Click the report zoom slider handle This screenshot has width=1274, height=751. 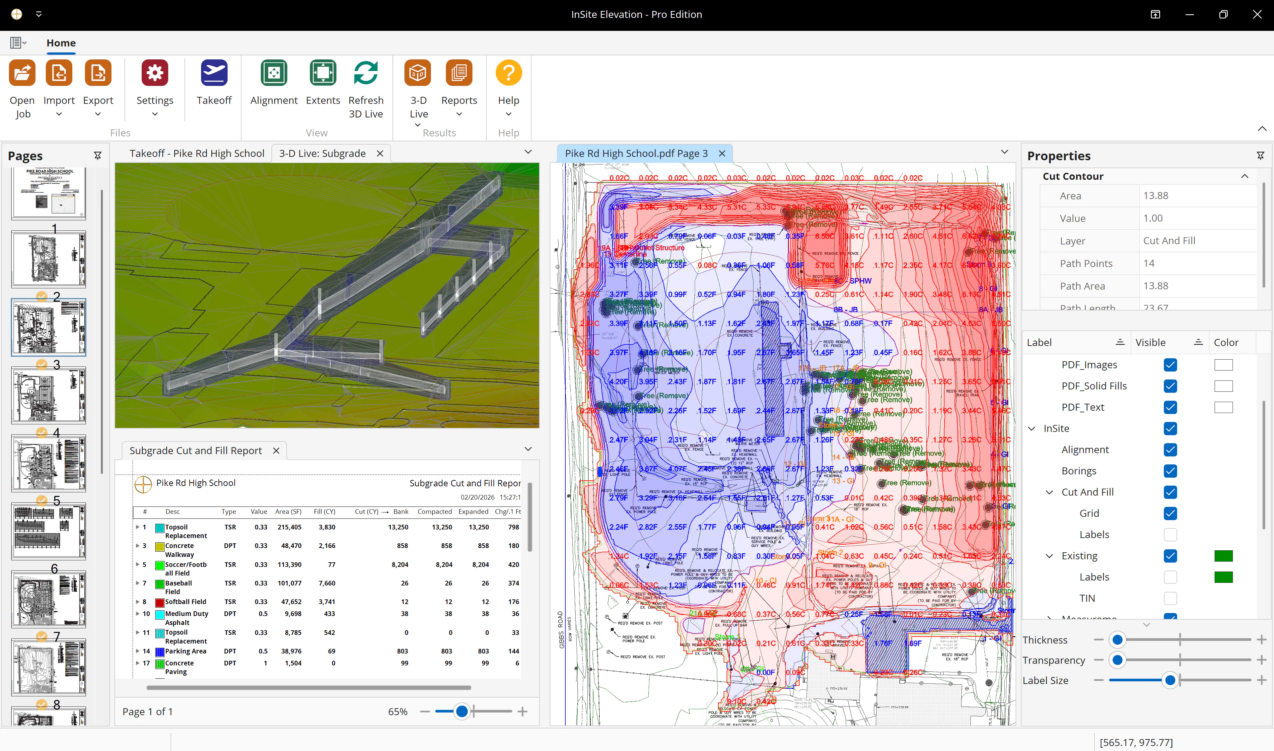click(x=461, y=712)
